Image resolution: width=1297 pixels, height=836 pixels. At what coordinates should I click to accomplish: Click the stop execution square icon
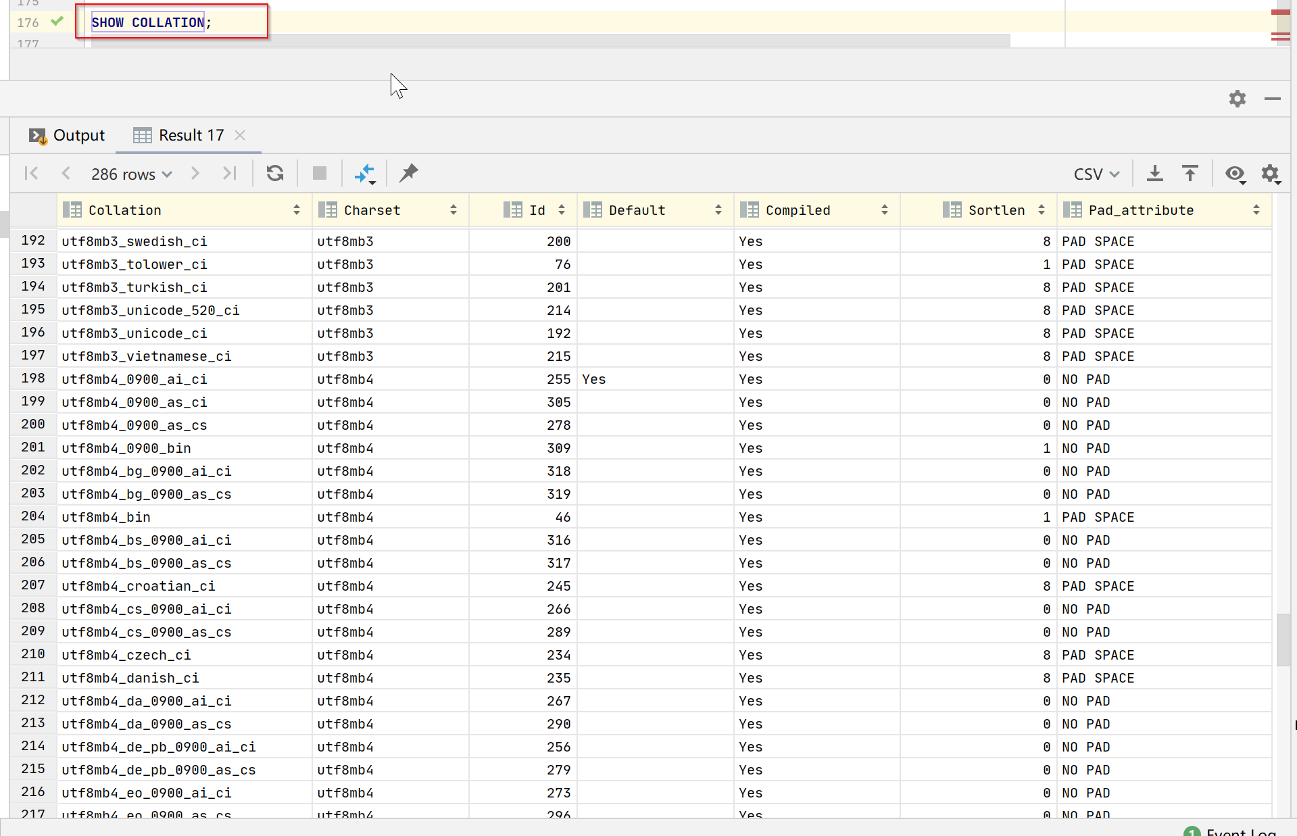(x=320, y=174)
